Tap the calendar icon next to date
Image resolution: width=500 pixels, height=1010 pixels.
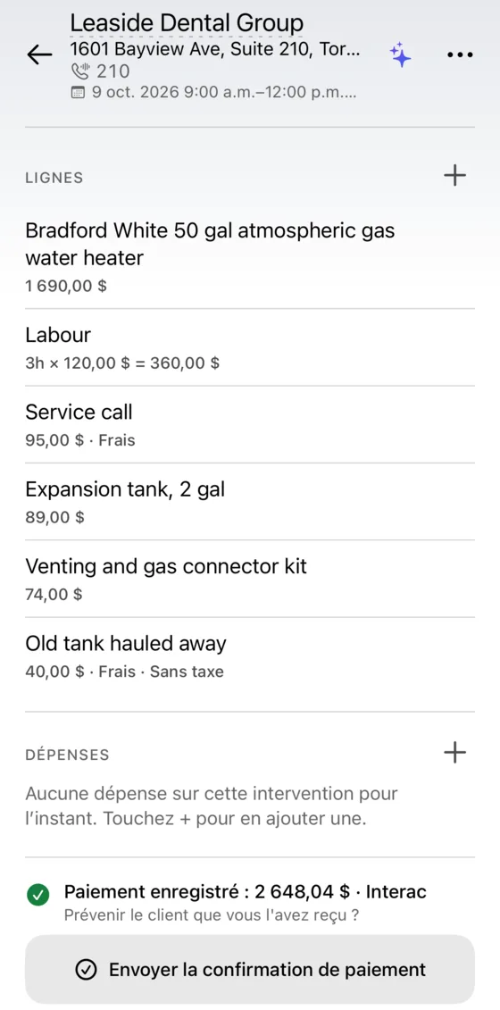tap(78, 92)
